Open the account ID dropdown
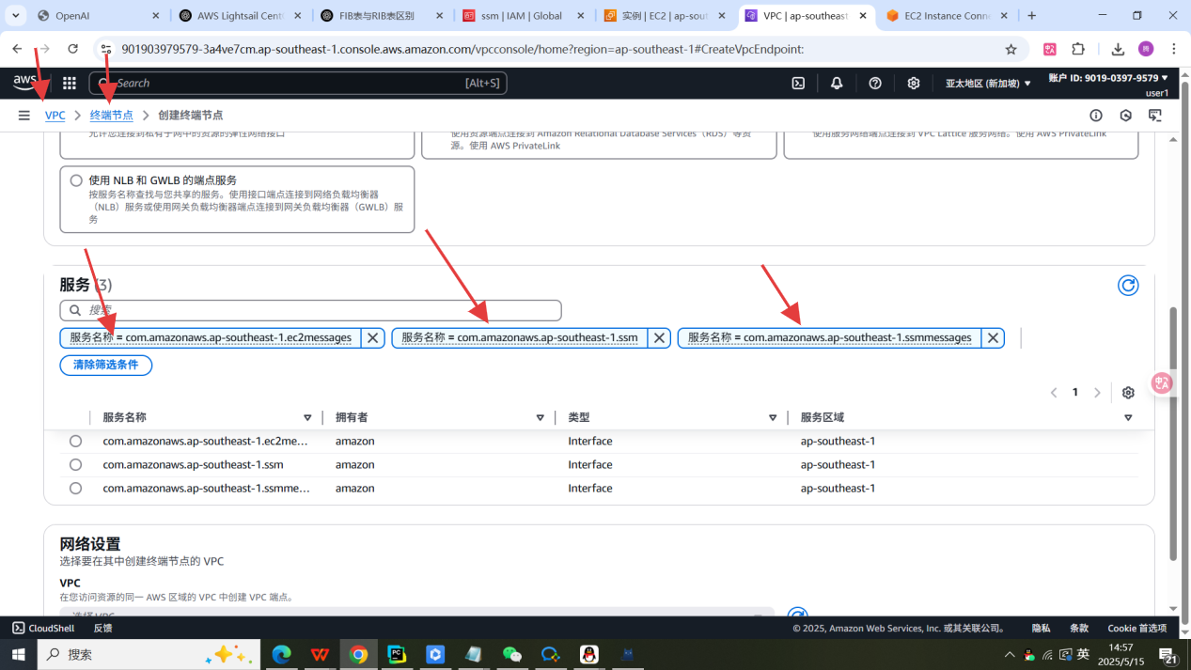The height and width of the screenshot is (670, 1191). [x=1108, y=78]
